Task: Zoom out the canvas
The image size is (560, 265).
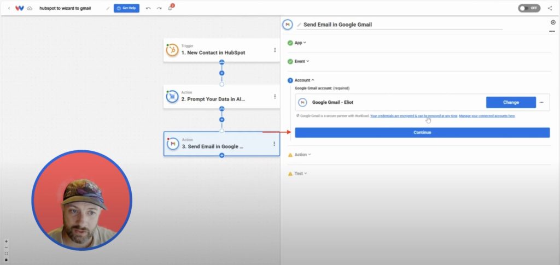Action: click(x=6, y=248)
